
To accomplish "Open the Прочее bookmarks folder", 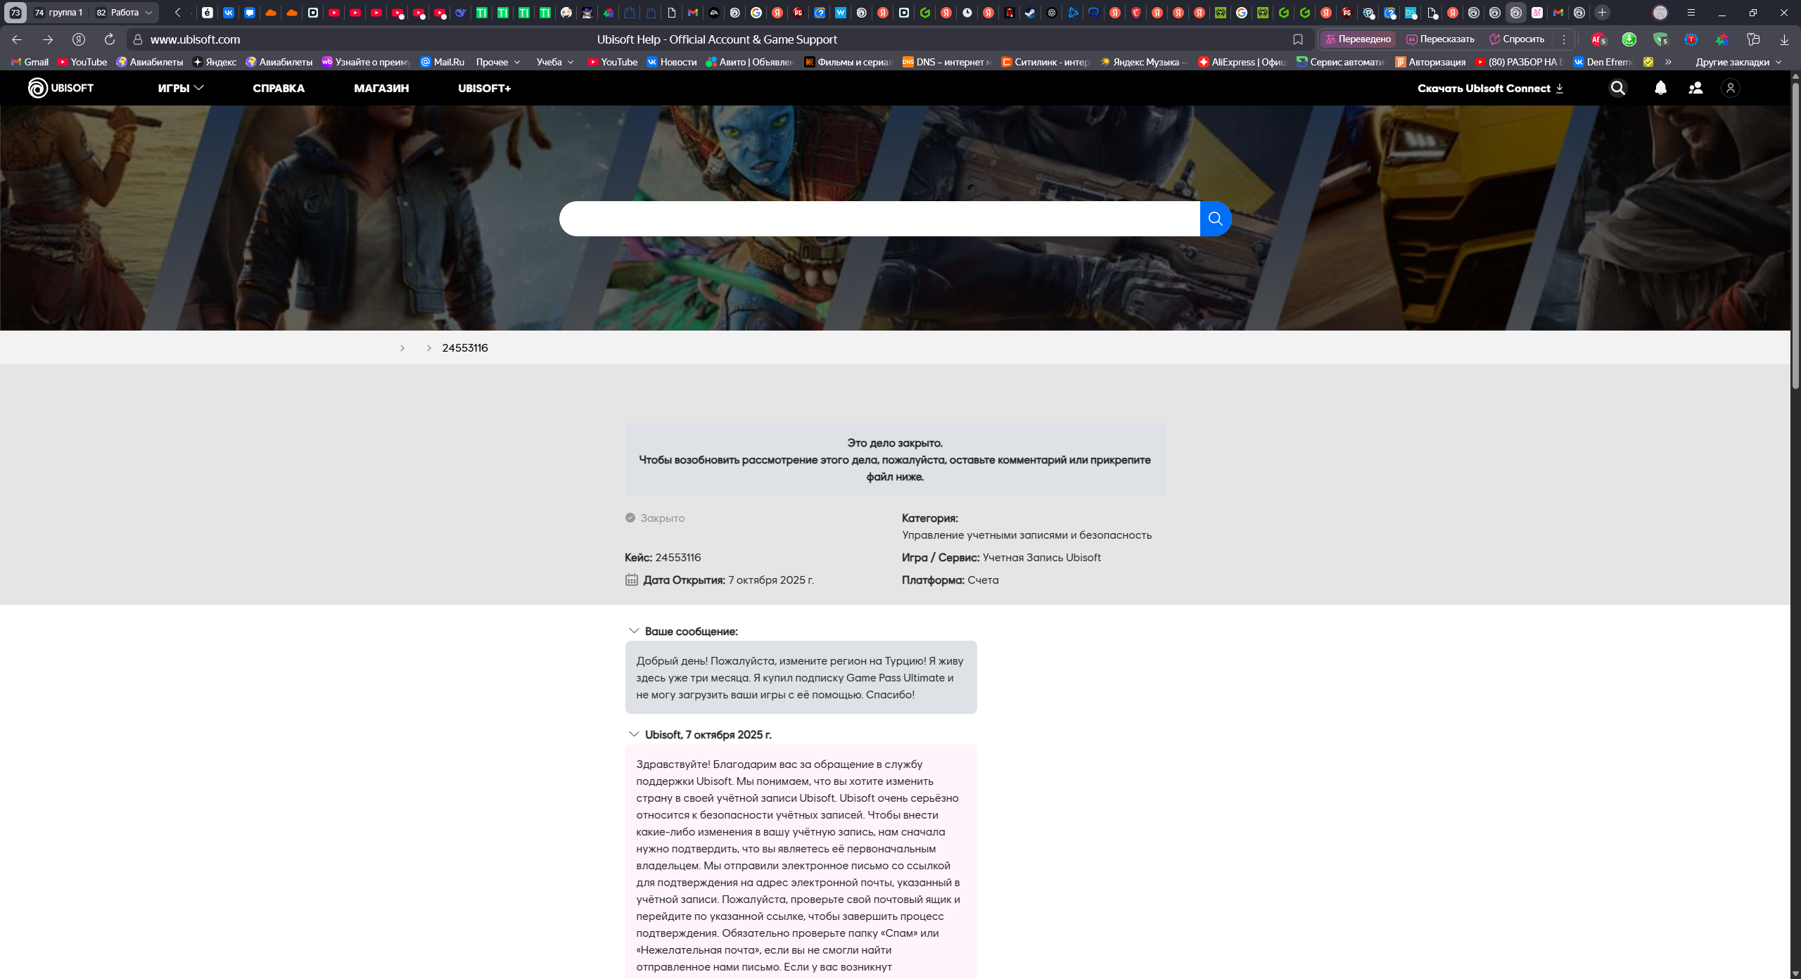I will tap(497, 62).
